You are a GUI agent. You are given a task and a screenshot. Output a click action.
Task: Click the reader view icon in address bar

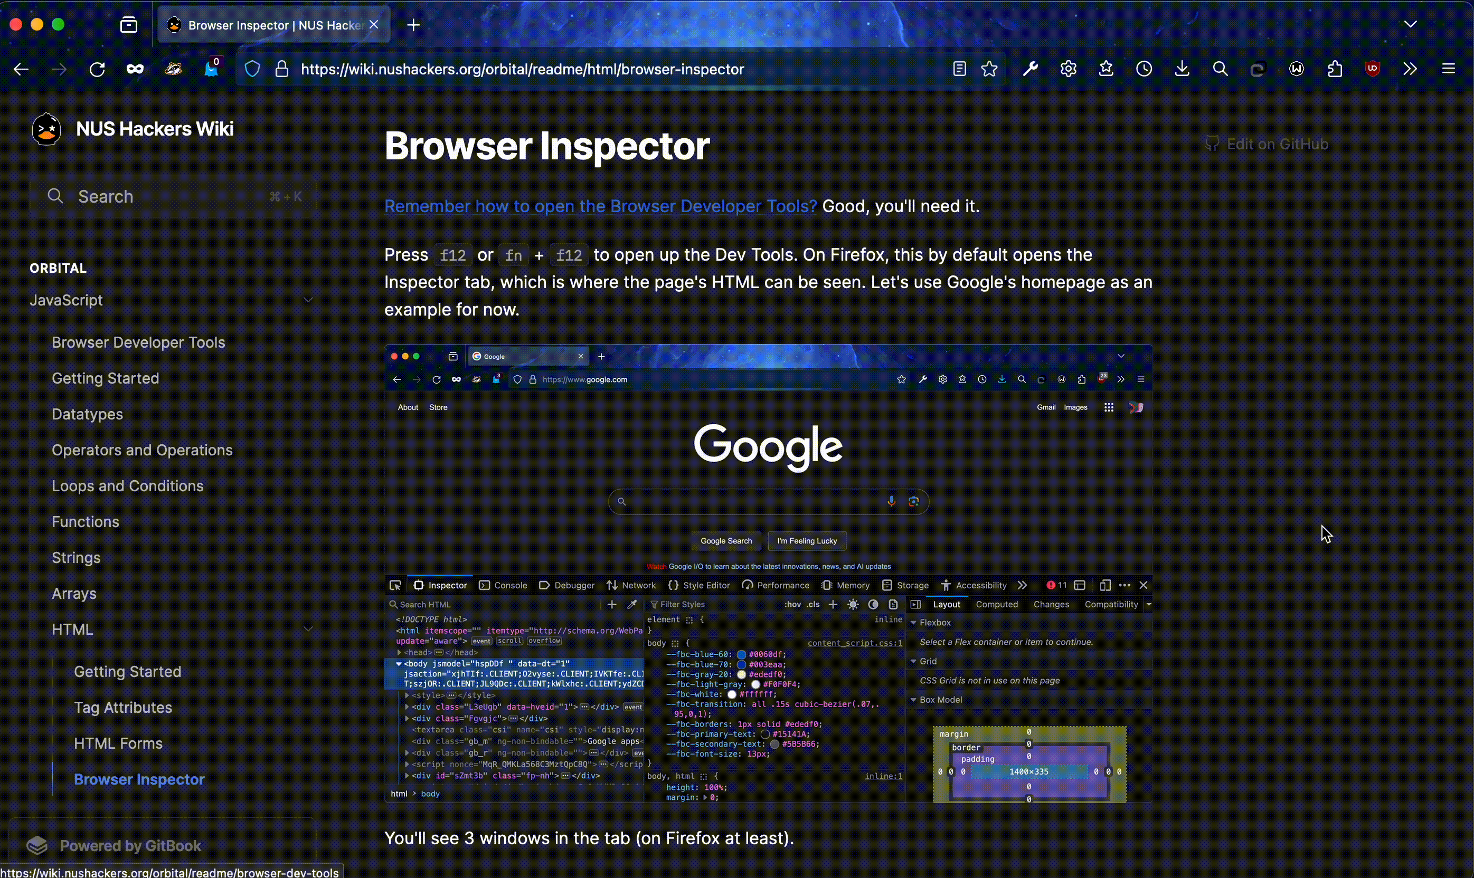959,69
